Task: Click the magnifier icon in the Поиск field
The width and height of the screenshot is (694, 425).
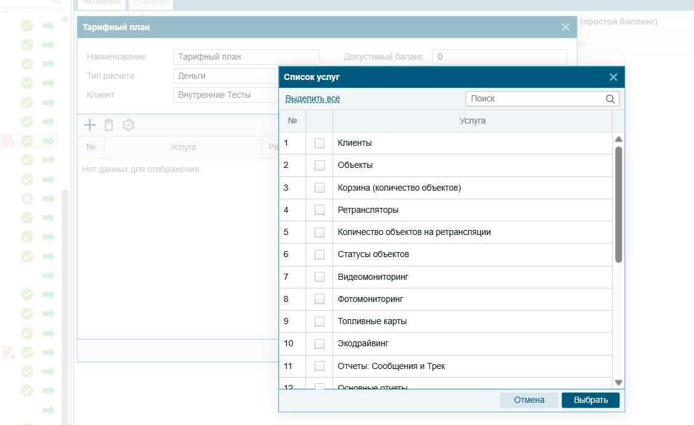Action: (x=610, y=99)
